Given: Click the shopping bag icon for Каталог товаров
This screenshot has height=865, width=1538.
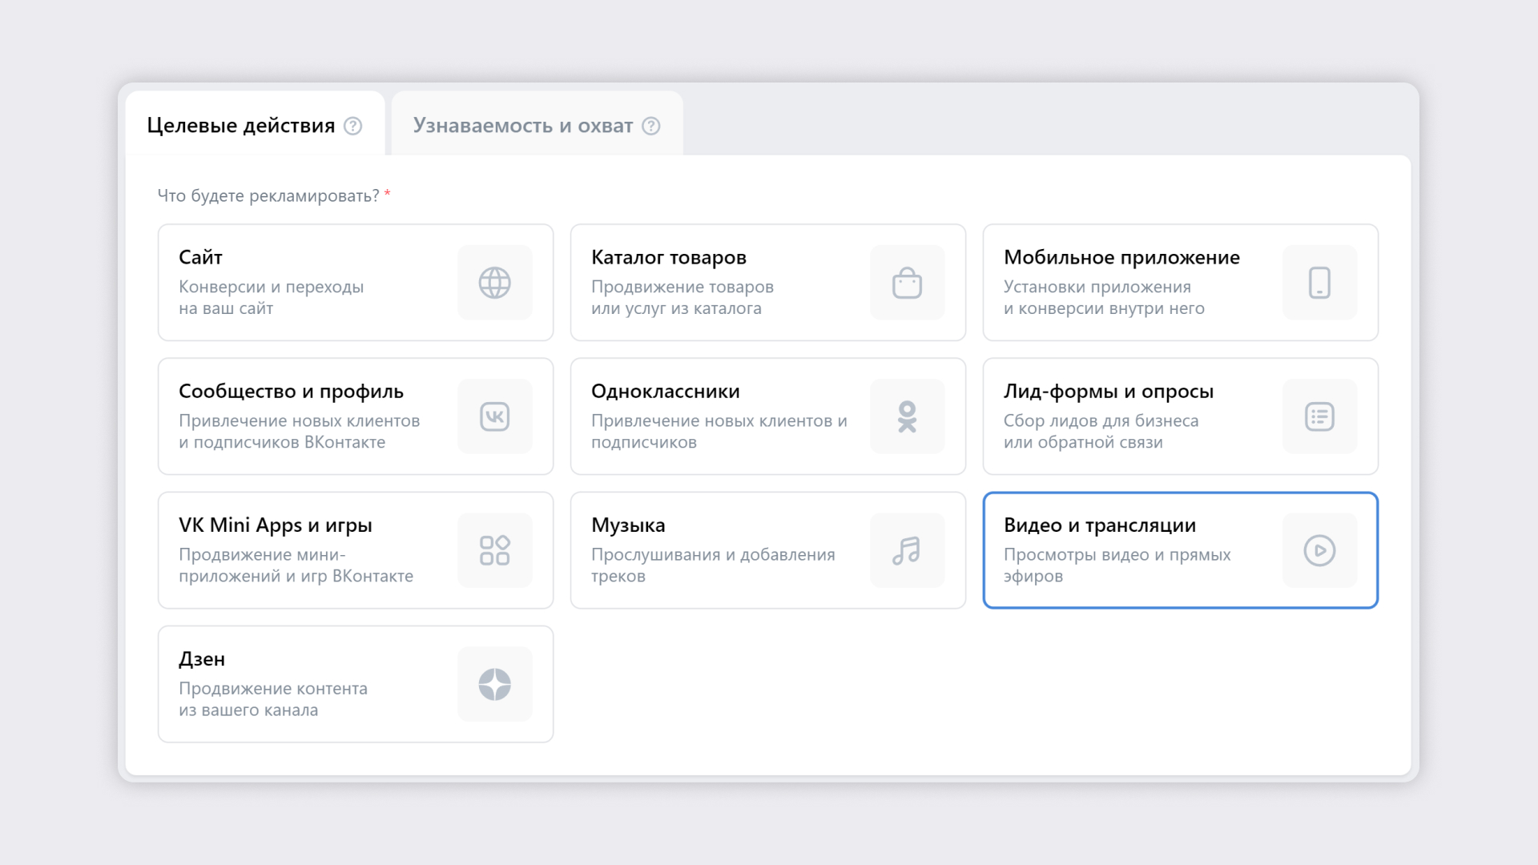Looking at the screenshot, I should coord(907,283).
